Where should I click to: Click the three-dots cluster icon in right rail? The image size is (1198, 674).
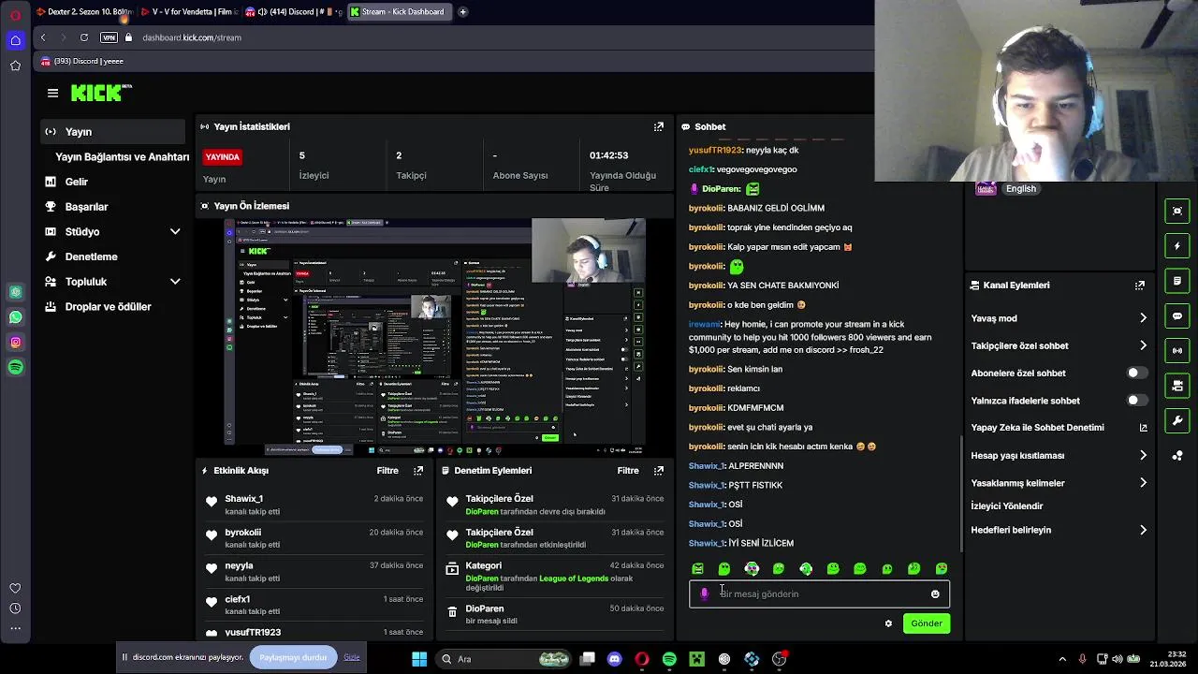pos(1177,456)
